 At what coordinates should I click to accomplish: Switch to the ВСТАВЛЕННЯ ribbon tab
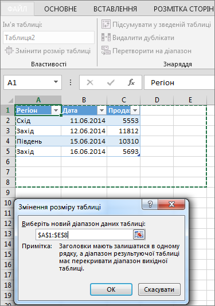click(x=115, y=9)
